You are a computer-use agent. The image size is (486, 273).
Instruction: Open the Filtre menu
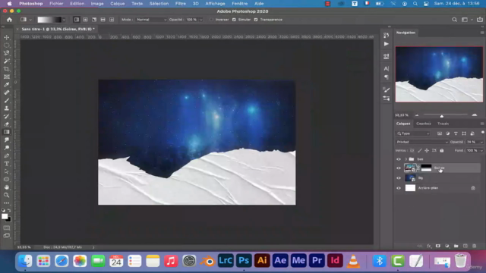[x=181, y=4]
